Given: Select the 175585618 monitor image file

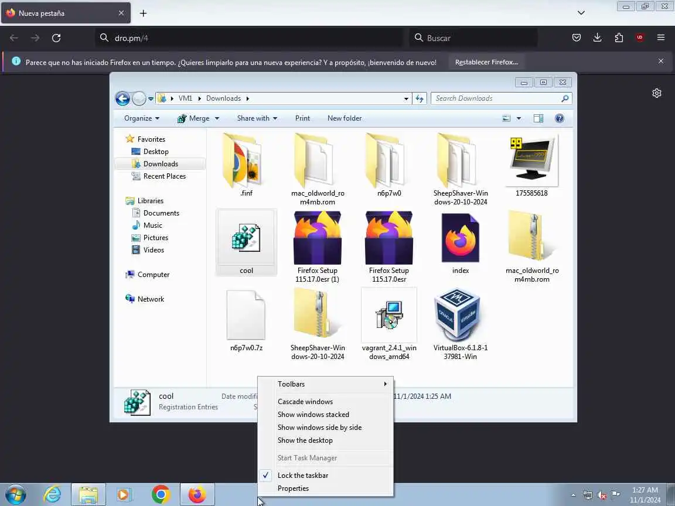Looking at the screenshot, I should coord(531,165).
